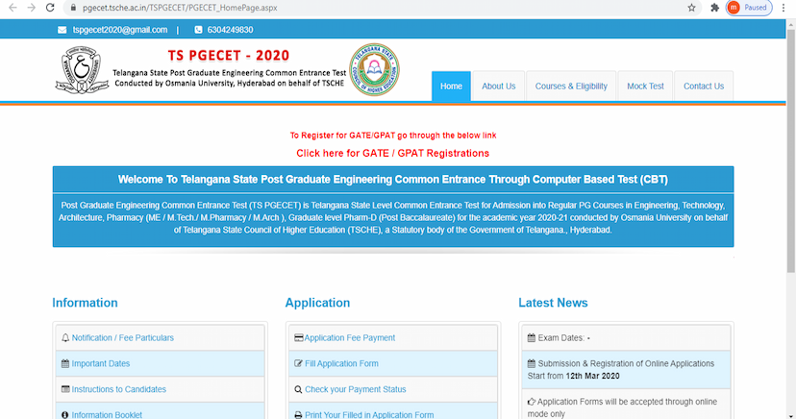Click the magnifier icon beside Payment Status
This screenshot has height=419, width=796.
pyautogui.click(x=298, y=389)
